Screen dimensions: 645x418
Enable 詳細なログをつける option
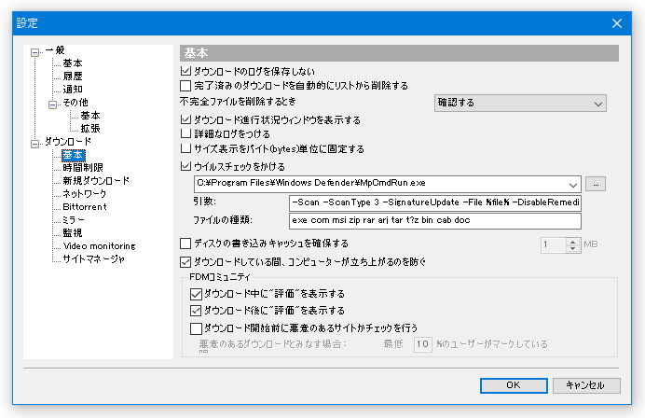185,133
